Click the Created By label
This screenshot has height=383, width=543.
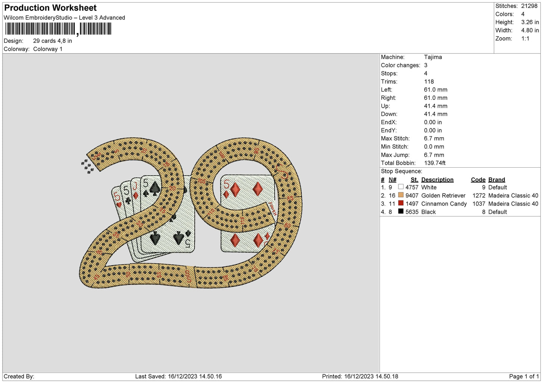coord(19,376)
